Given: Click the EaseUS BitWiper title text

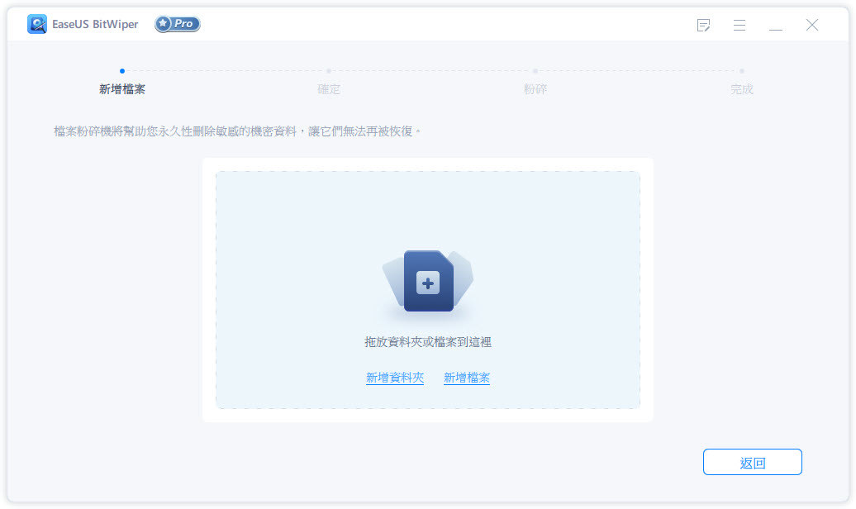Looking at the screenshot, I should pos(97,25).
